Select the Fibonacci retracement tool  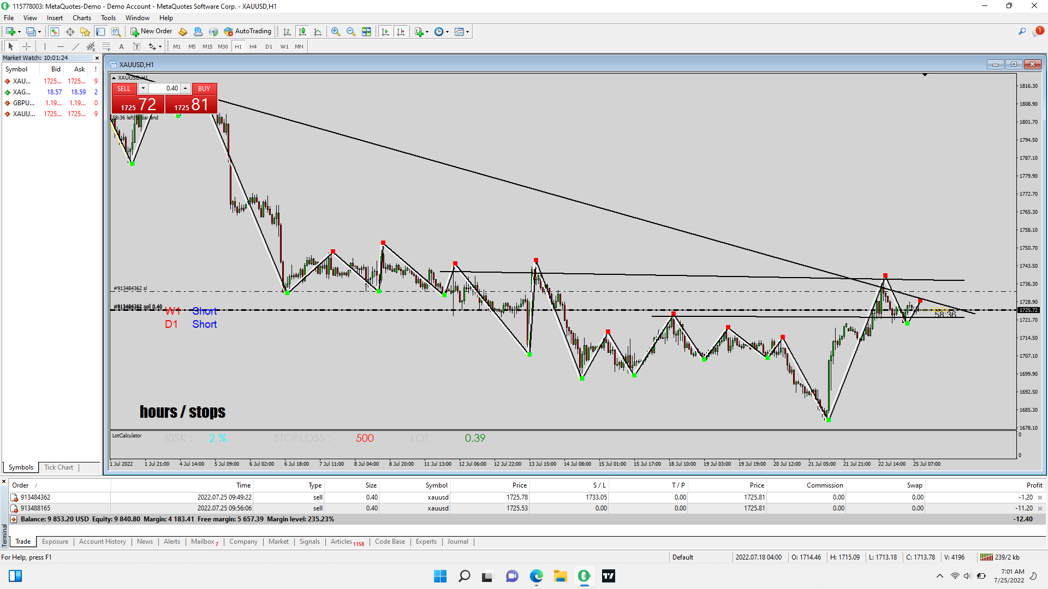point(106,47)
